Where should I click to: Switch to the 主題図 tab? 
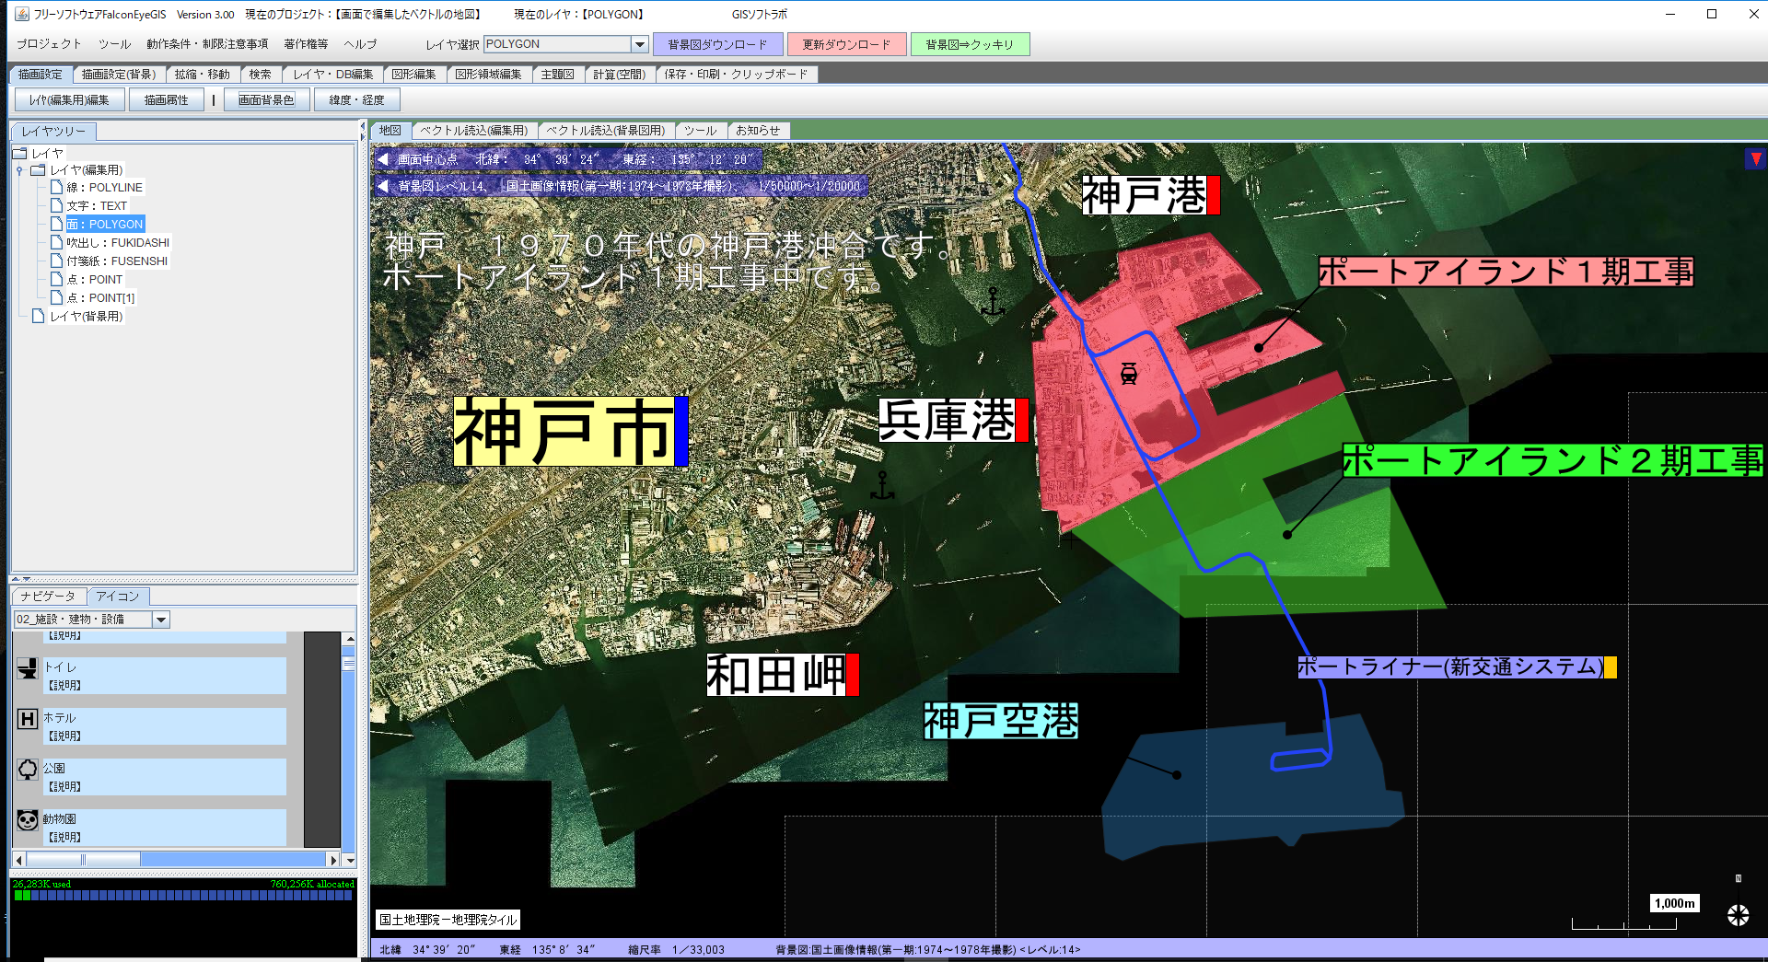coord(557,75)
